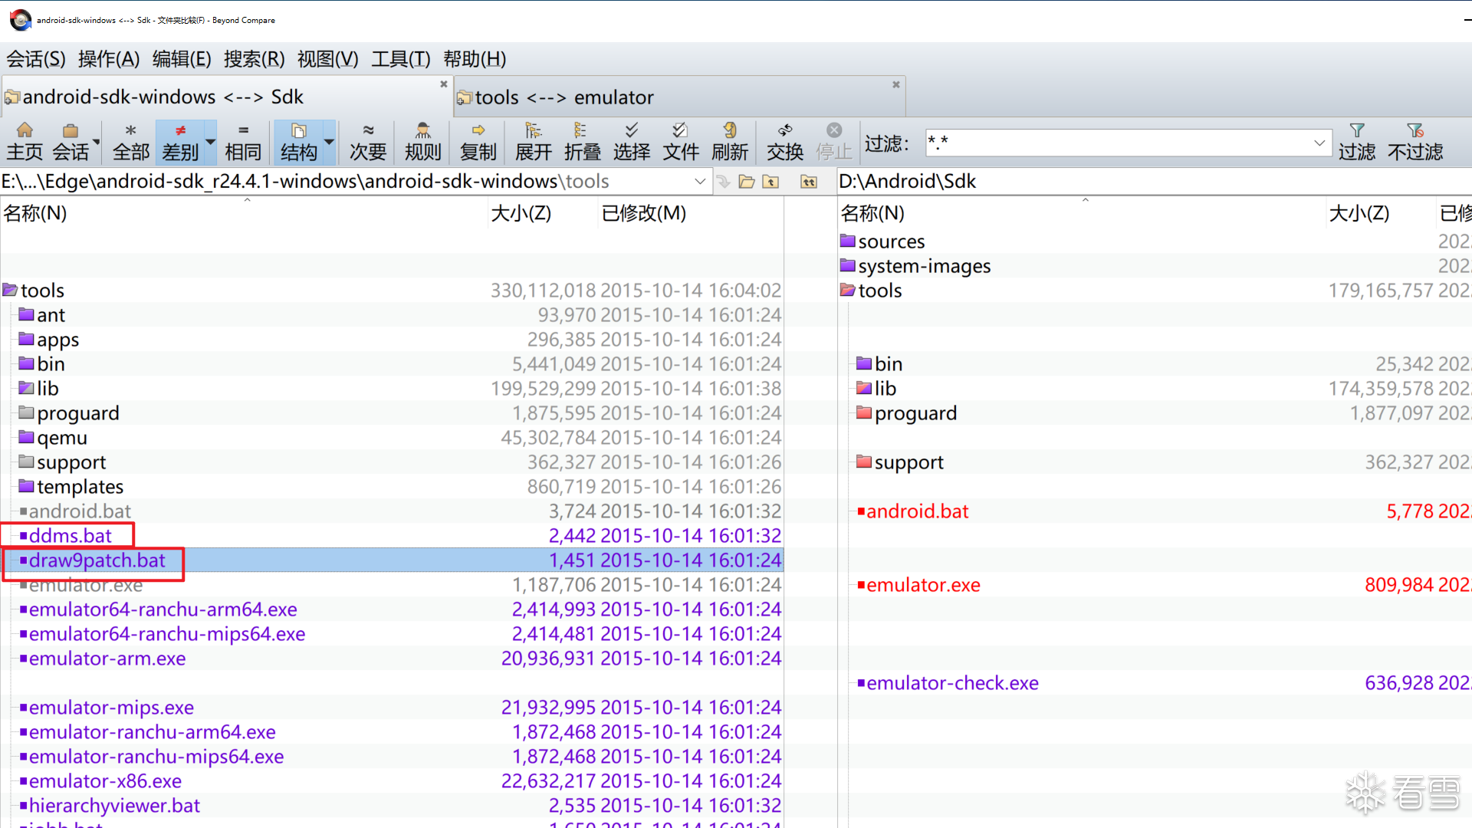Click Files (文件) toolbar icon
Image resolution: width=1472 pixels, height=828 pixels.
[681, 142]
